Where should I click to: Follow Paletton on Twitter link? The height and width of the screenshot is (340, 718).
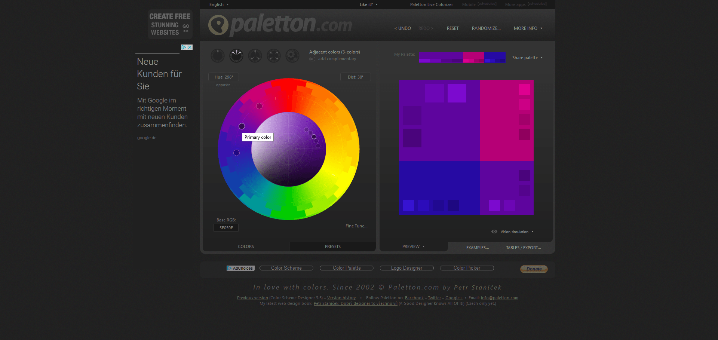coord(435,298)
